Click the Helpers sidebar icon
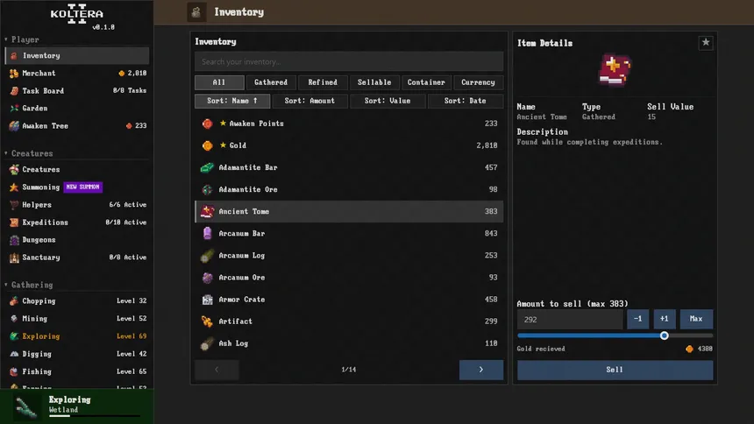 click(14, 205)
